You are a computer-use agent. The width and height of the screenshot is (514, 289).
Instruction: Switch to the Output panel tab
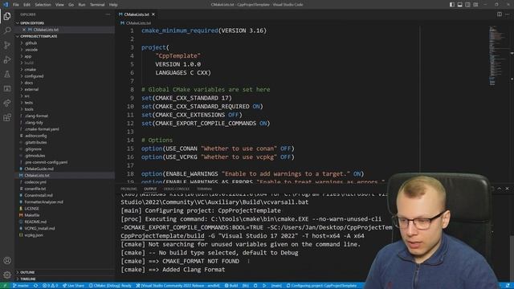[150, 189]
